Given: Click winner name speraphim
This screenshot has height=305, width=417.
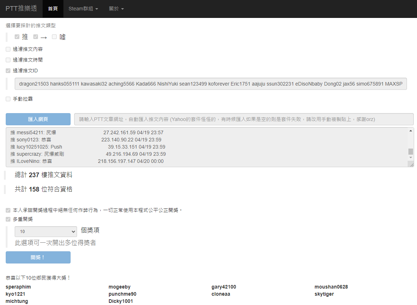Looking at the screenshot, I should click(x=18, y=287).
